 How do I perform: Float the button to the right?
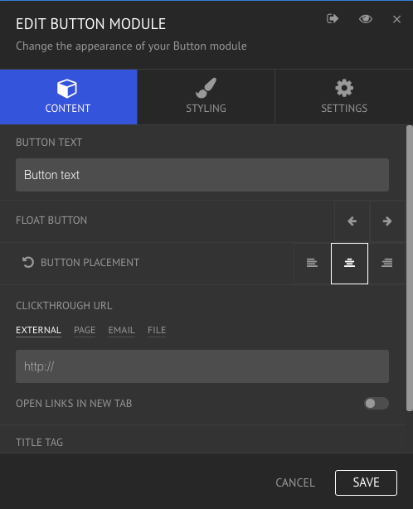click(387, 221)
